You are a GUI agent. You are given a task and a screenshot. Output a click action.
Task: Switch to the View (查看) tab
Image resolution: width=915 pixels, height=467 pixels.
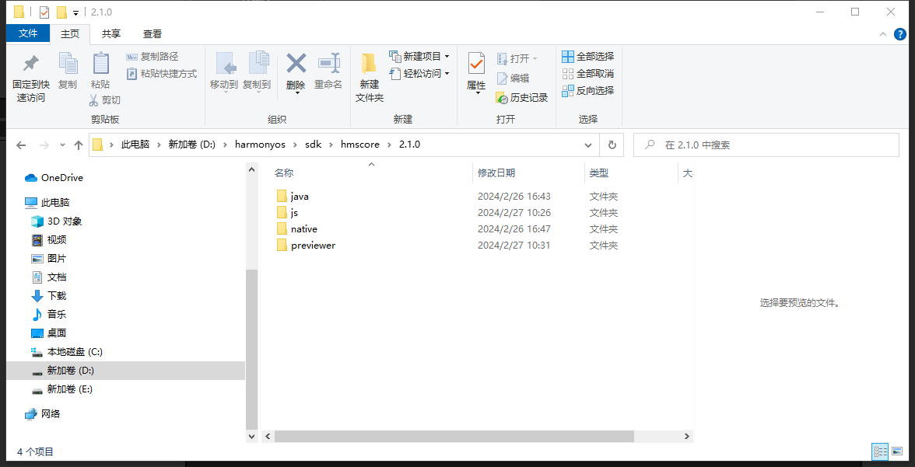[x=152, y=34]
